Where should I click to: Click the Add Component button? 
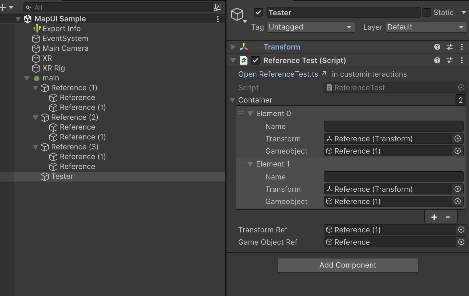(348, 265)
